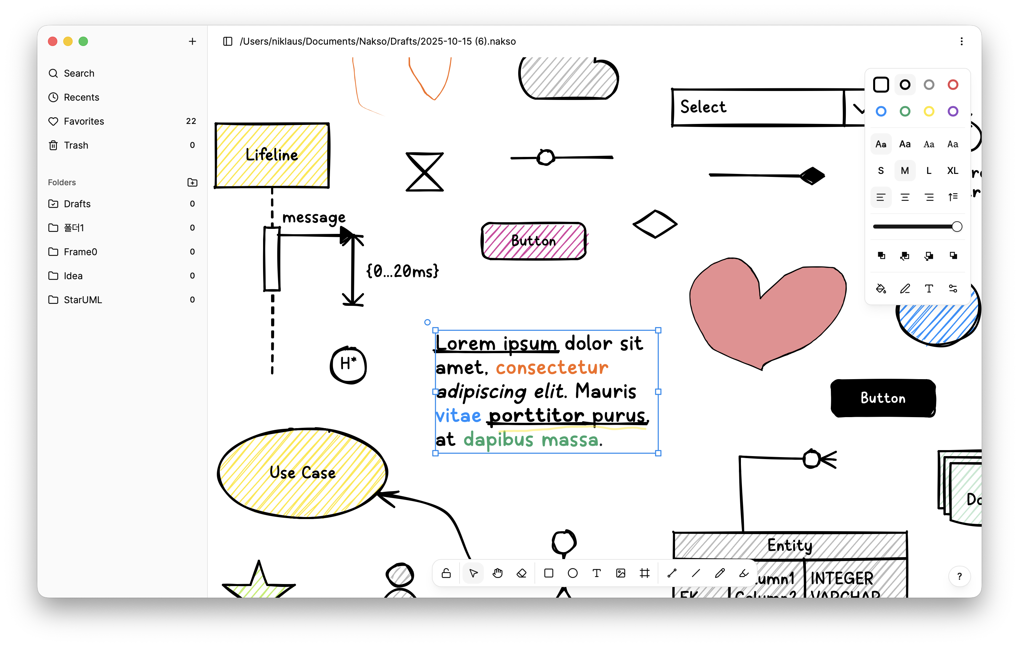Add a new folder
The width and height of the screenshot is (1019, 647).
click(x=192, y=182)
